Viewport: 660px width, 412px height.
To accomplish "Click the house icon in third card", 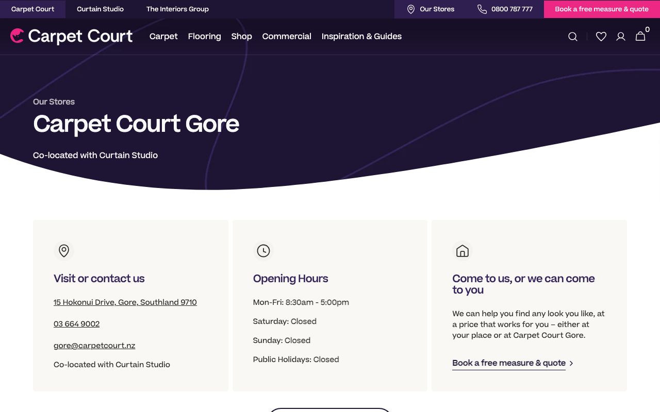I will [x=463, y=251].
